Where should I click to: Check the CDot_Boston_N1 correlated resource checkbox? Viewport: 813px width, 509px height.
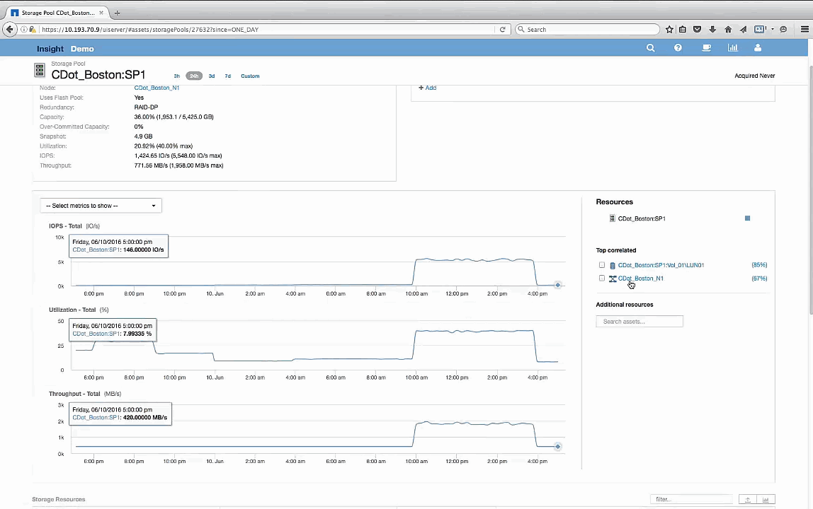click(x=602, y=279)
